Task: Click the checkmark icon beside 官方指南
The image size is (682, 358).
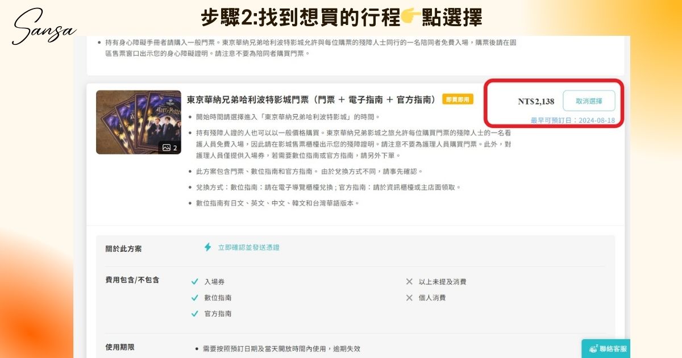Action: click(x=194, y=314)
